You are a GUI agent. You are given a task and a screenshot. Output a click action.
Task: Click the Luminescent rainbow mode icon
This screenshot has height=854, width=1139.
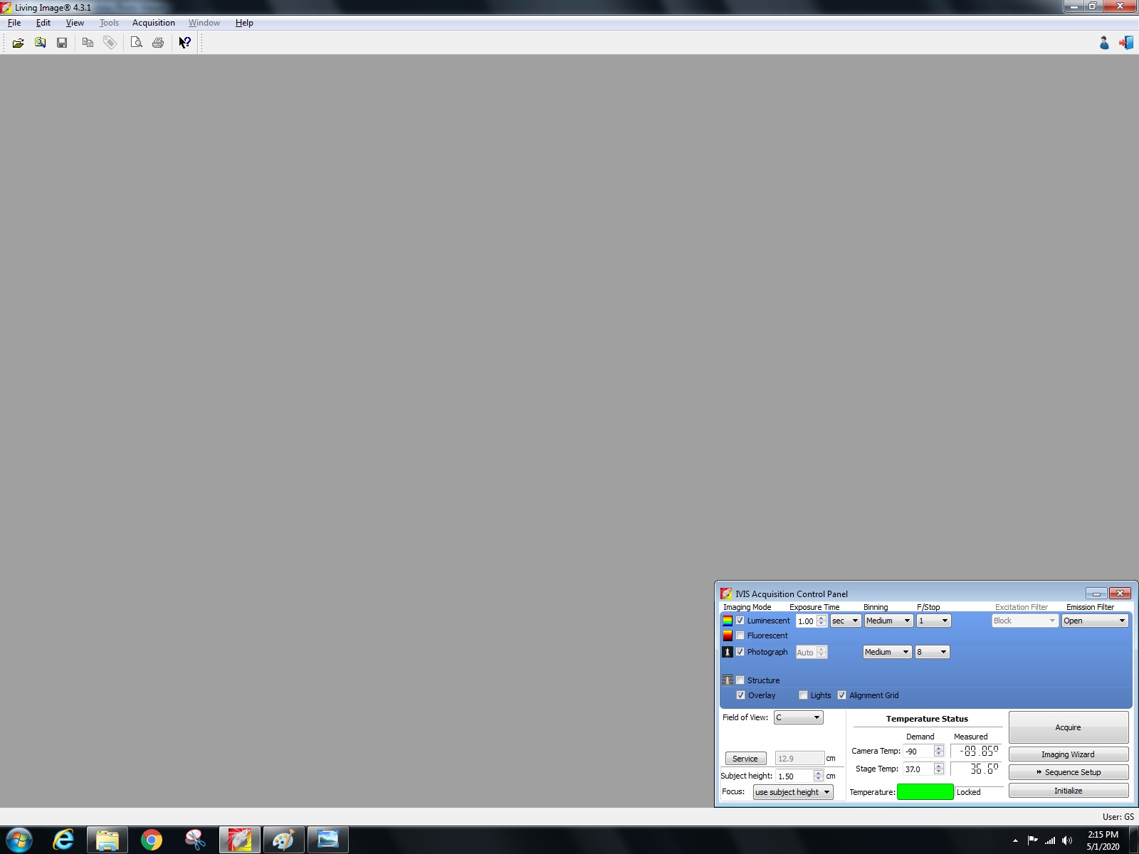728,621
